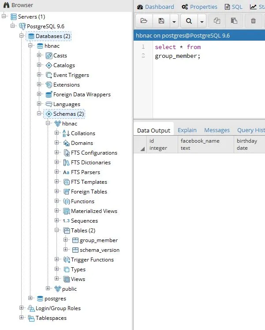
Task: Expand the group_member table node
Action: tap(66, 240)
